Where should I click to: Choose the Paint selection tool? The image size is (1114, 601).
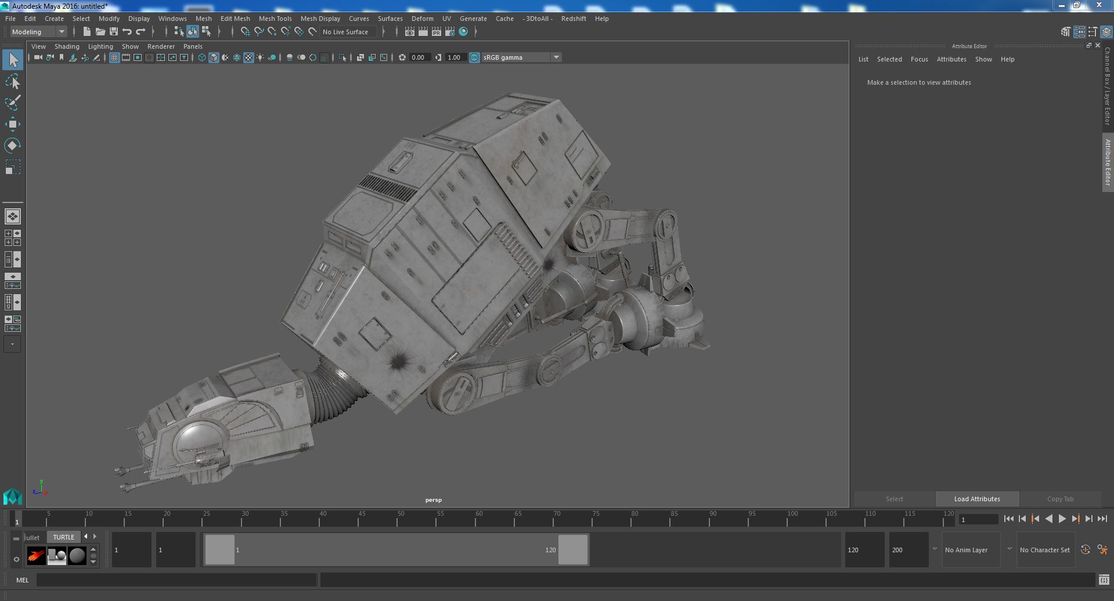point(13,103)
